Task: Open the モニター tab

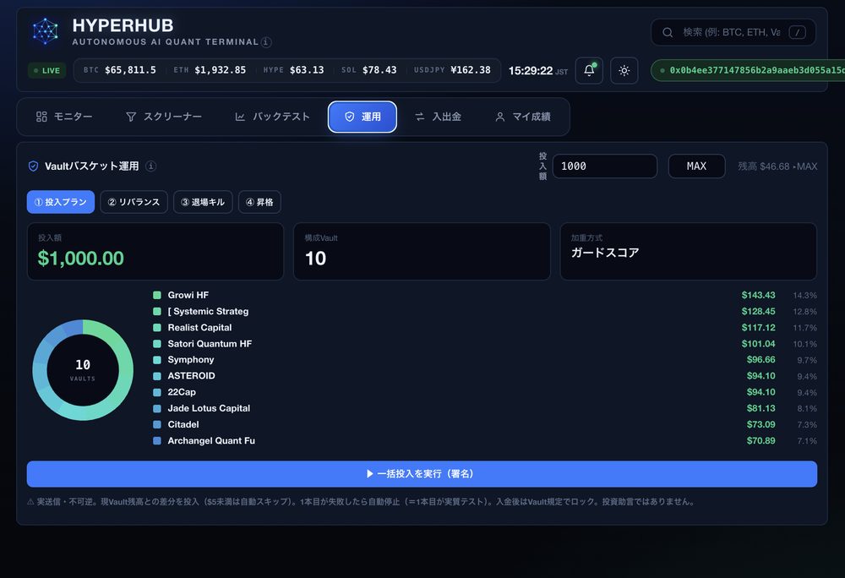Action: click(64, 117)
